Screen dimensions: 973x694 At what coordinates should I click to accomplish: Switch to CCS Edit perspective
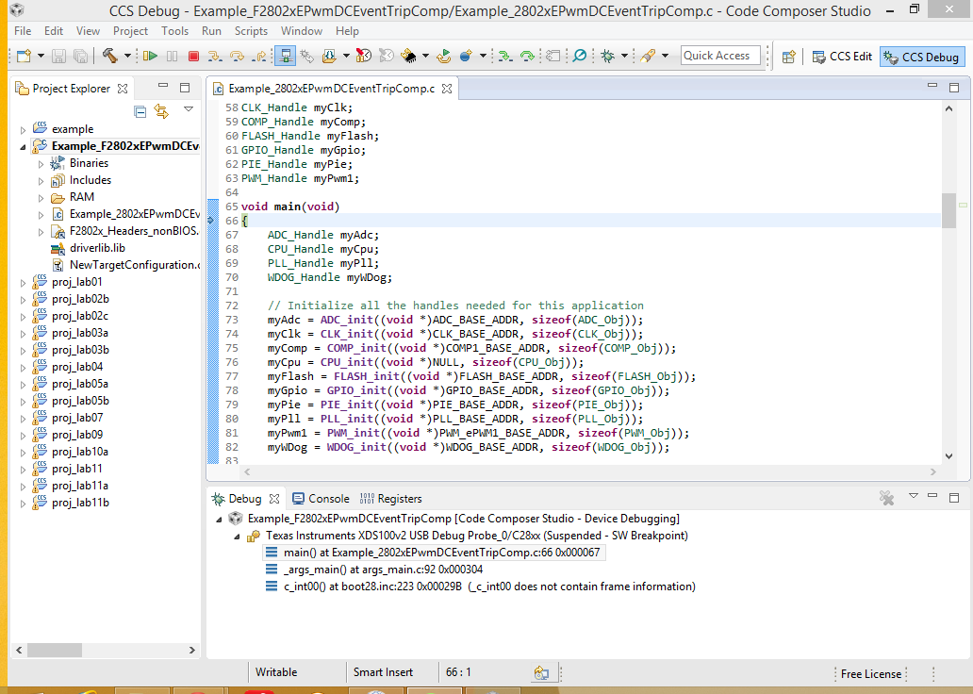(x=841, y=57)
